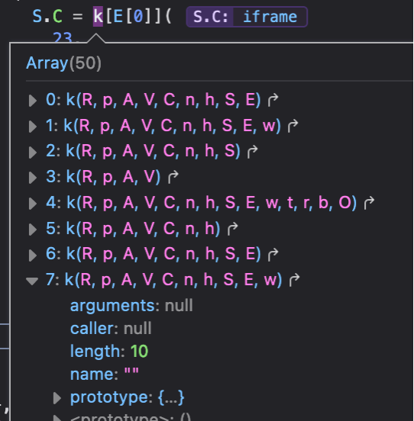The image size is (414, 421).
Task: Click the highlighted k variable in code
Action: pyautogui.click(x=98, y=17)
